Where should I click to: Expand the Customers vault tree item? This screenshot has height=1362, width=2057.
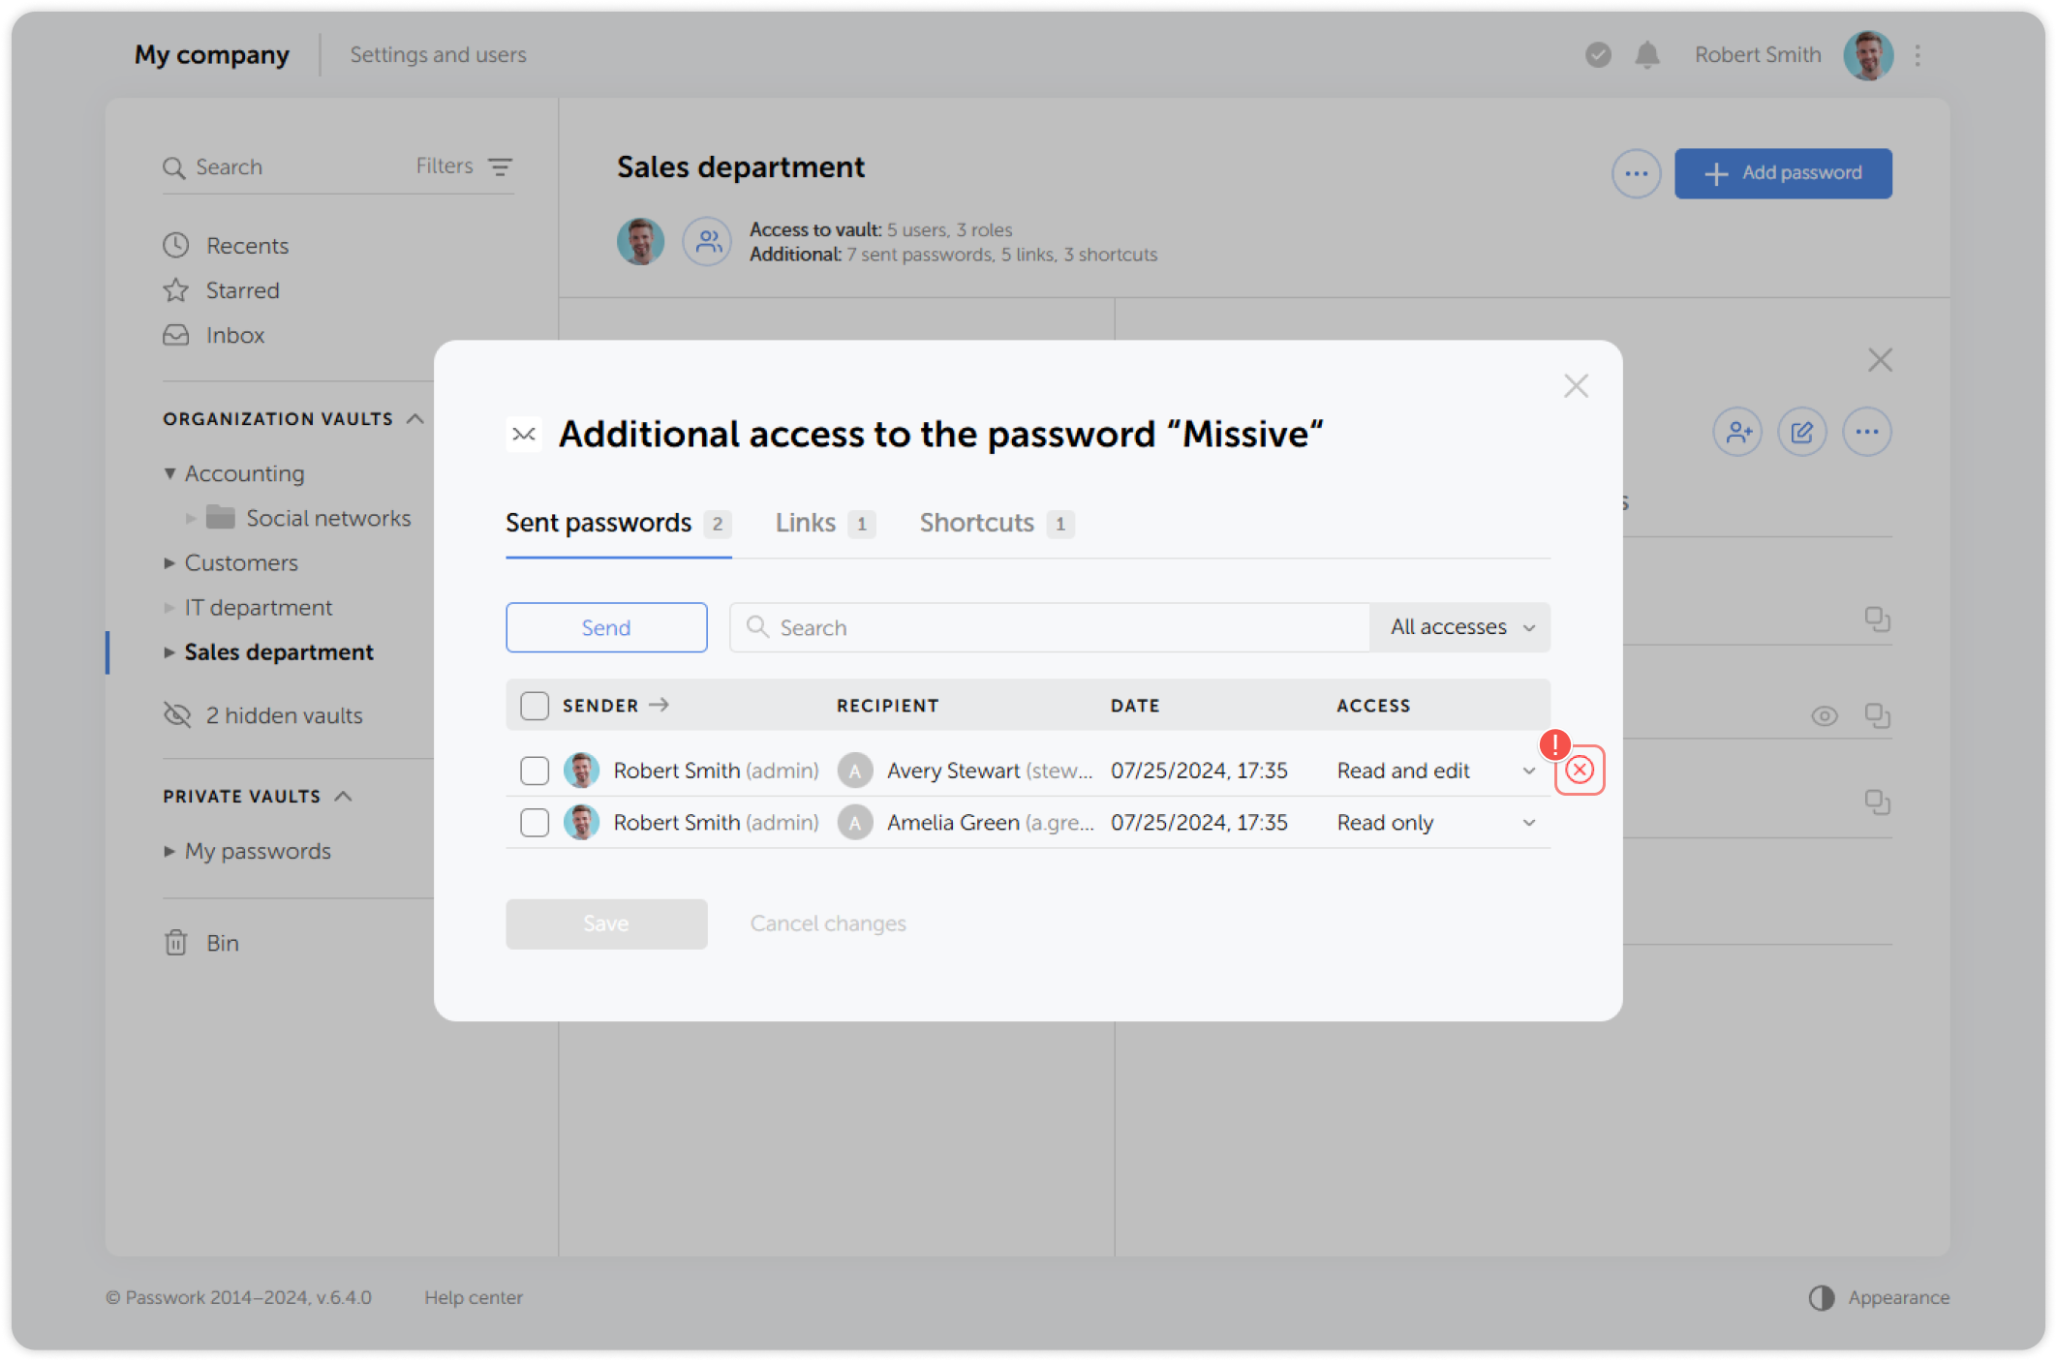pos(169,562)
